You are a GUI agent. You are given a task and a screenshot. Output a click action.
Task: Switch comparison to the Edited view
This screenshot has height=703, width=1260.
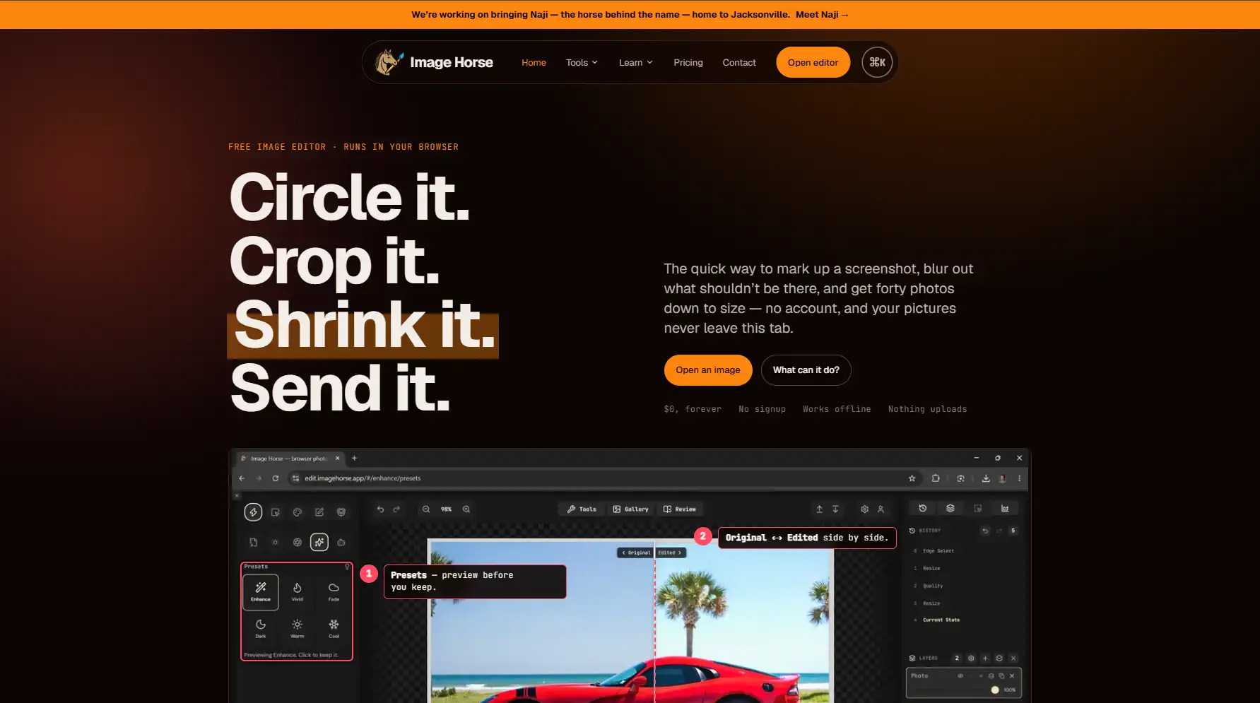tap(671, 553)
